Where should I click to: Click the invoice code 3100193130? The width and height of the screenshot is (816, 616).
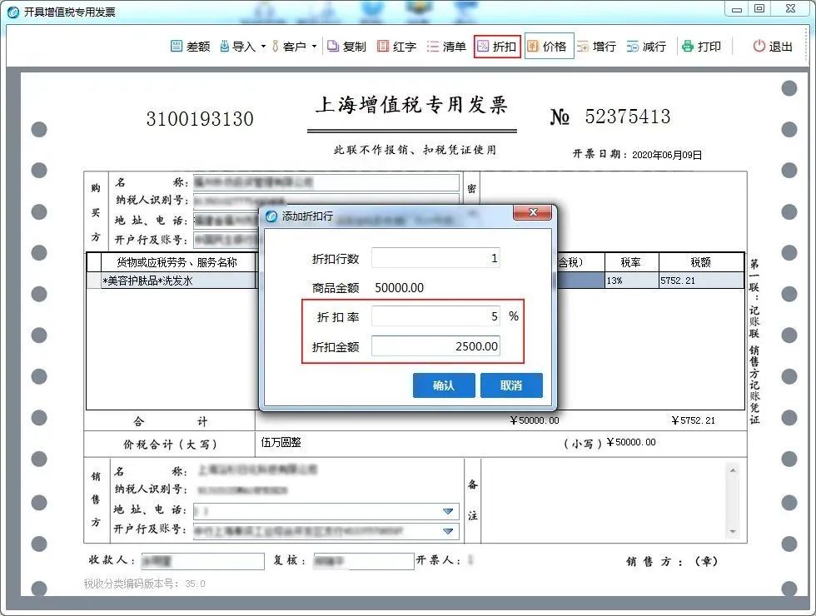[x=200, y=119]
